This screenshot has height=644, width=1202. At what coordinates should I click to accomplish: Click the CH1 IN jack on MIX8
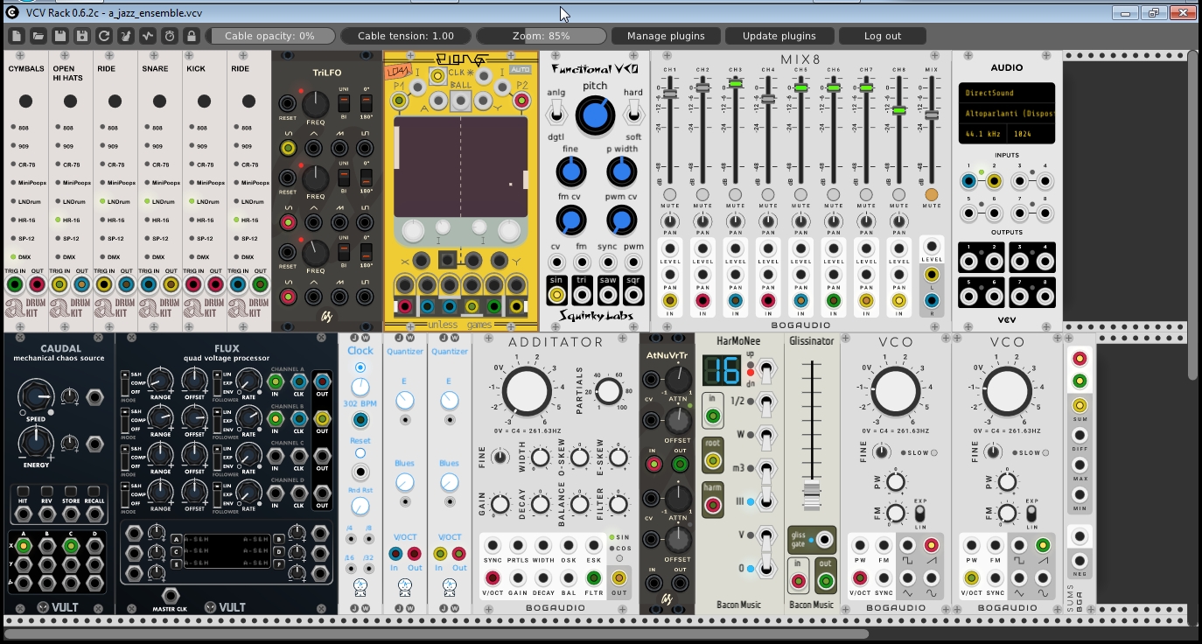(x=669, y=301)
